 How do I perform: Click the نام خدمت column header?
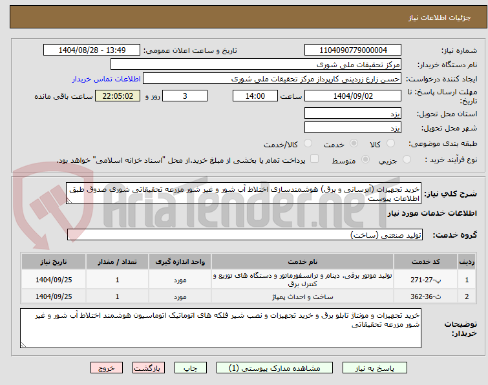point(302,262)
